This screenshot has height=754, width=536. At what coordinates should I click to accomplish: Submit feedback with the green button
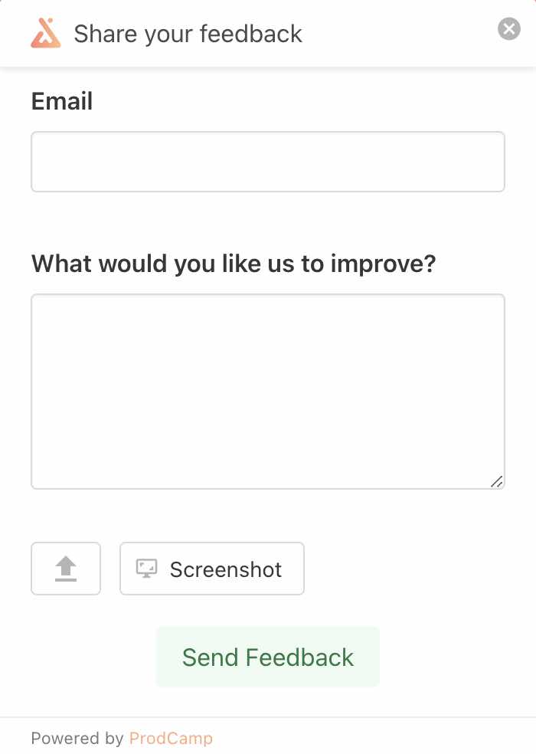[267, 657]
